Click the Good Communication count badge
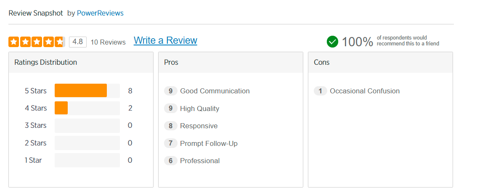Viewport: 477px width, 193px height. coord(170,91)
